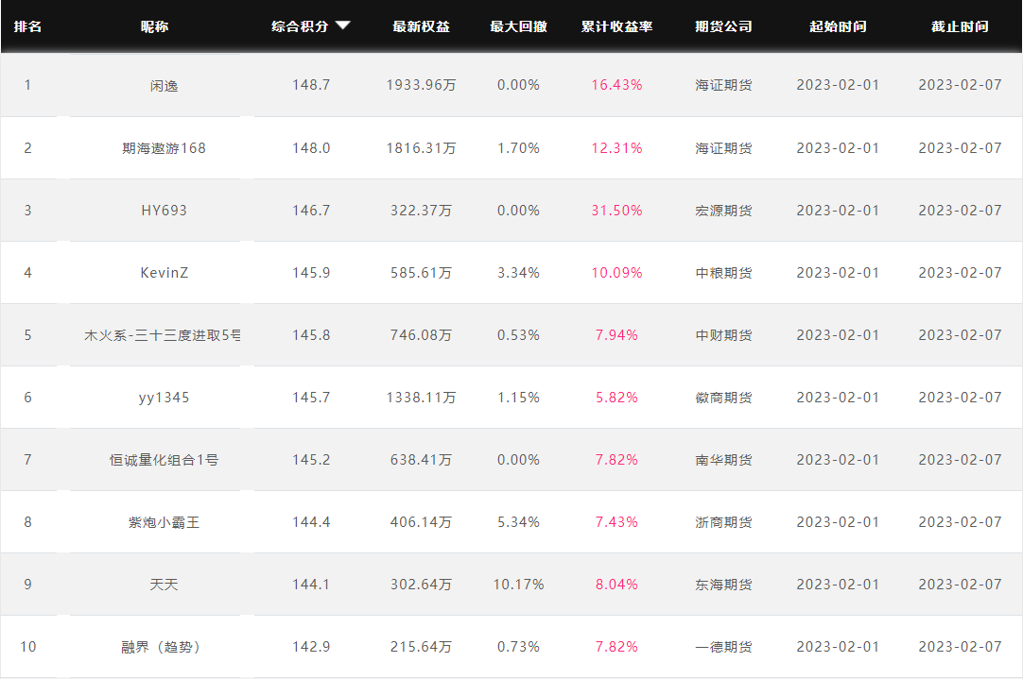Select the equity value 585.61万
This screenshot has width=1023, height=679.
click(422, 273)
